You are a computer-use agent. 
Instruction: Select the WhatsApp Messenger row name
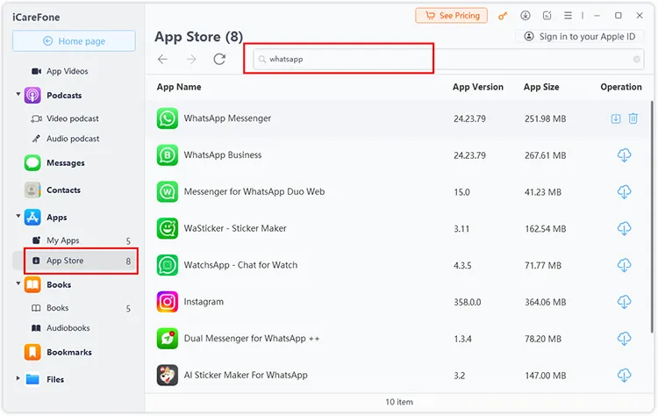[227, 118]
